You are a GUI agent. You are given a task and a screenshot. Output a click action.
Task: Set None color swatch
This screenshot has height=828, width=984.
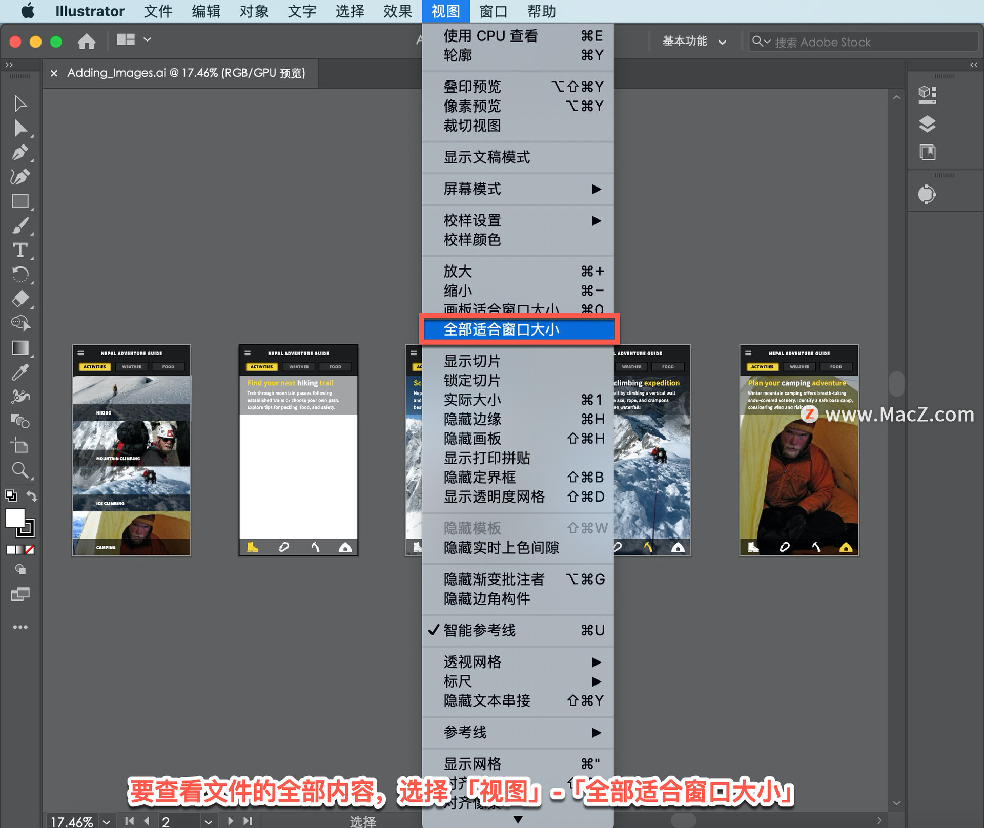[30, 550]
